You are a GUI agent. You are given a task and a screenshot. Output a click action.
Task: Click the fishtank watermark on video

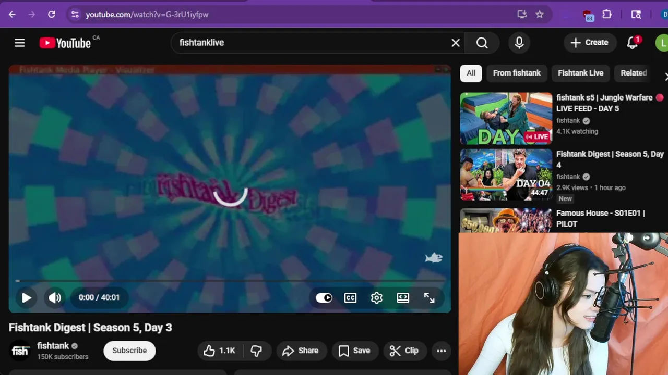434,258
